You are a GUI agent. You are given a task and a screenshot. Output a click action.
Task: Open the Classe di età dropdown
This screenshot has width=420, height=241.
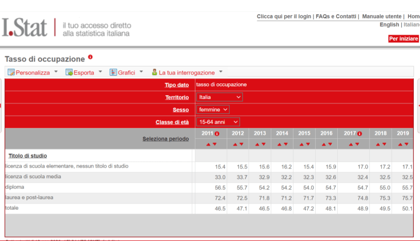(x=218, y=122)
